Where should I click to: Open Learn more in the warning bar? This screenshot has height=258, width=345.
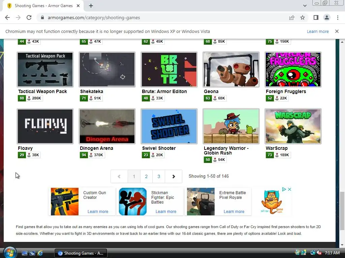click(318, 31)
